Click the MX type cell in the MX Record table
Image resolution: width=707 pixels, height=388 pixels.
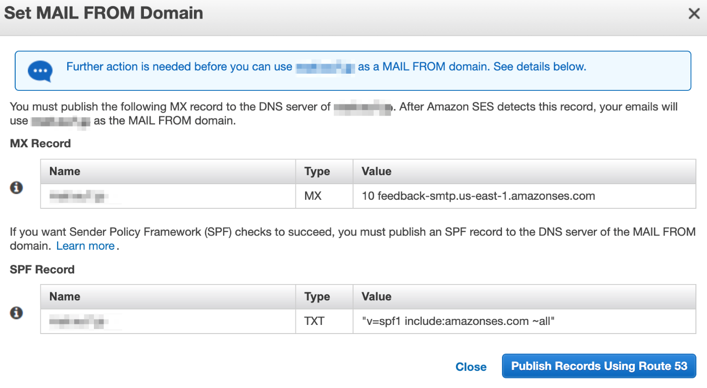click(324, 196)
